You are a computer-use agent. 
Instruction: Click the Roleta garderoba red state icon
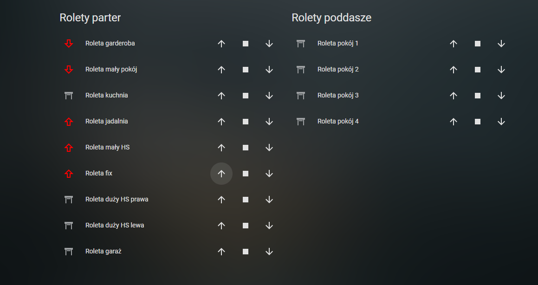pyautogui.click(x=69, y=44)
